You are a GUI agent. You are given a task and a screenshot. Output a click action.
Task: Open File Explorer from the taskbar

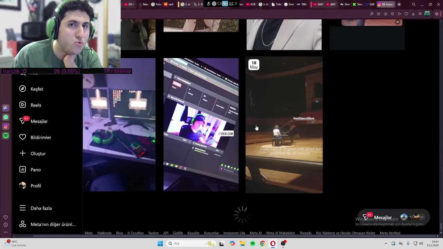coord(242,243)
